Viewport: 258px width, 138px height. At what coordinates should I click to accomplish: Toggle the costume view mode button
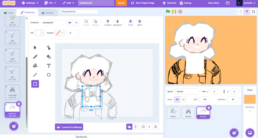129,127
